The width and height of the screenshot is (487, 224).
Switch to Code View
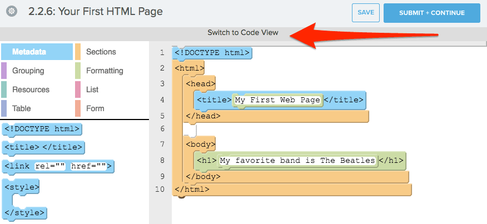[243, 32]
